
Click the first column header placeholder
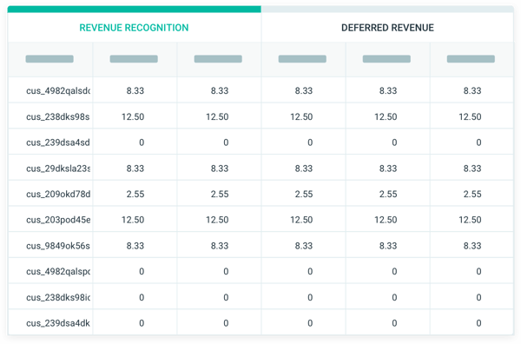tap(49, 59)
